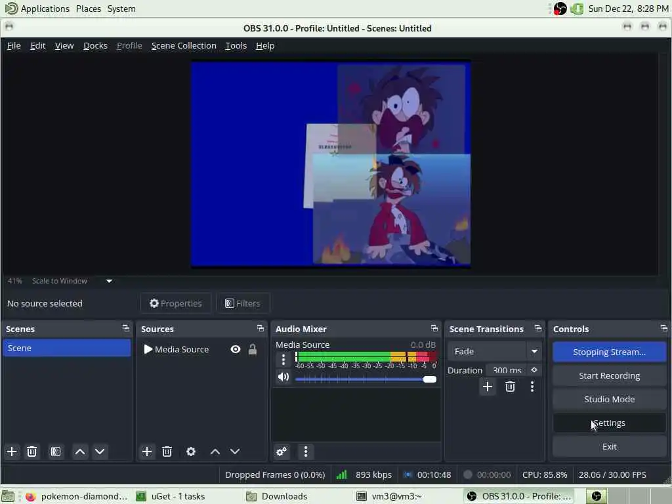This screenshot has height=504, width=672.
Task: Open System menu in top panel
Action: pos(121,9)
